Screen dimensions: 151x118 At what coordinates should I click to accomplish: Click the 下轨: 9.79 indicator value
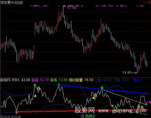pyautogui.click(x=121, y=80)
